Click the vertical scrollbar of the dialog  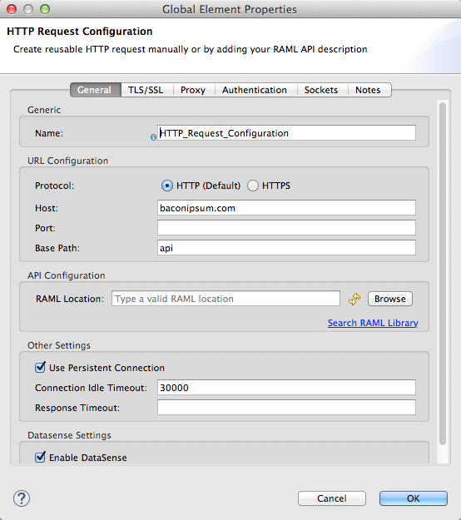tap(443, 274)
